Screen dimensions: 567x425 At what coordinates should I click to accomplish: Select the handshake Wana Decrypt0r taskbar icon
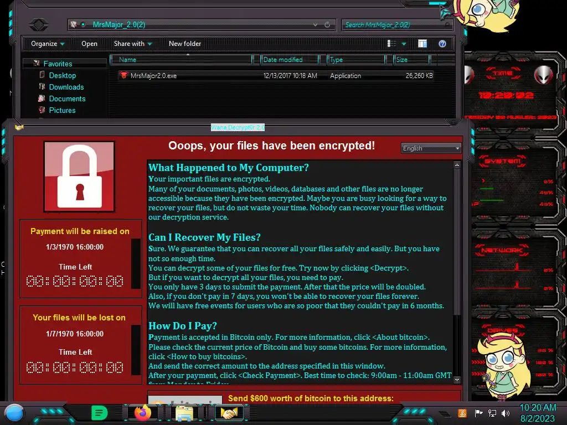tap(229, 413)
